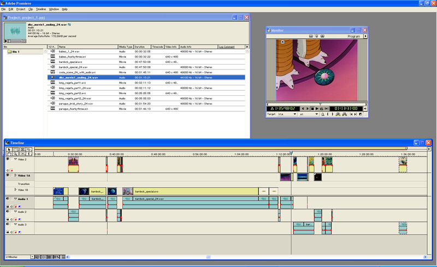The width and height of the screenshot is (437, 267).
Task: Click the Media Type column header
Action: 126,47
